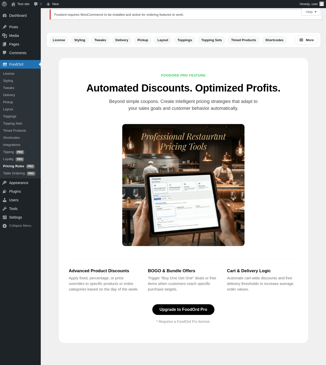
Task: Click the Dashboard gauge icon
Action: [5, 16]
